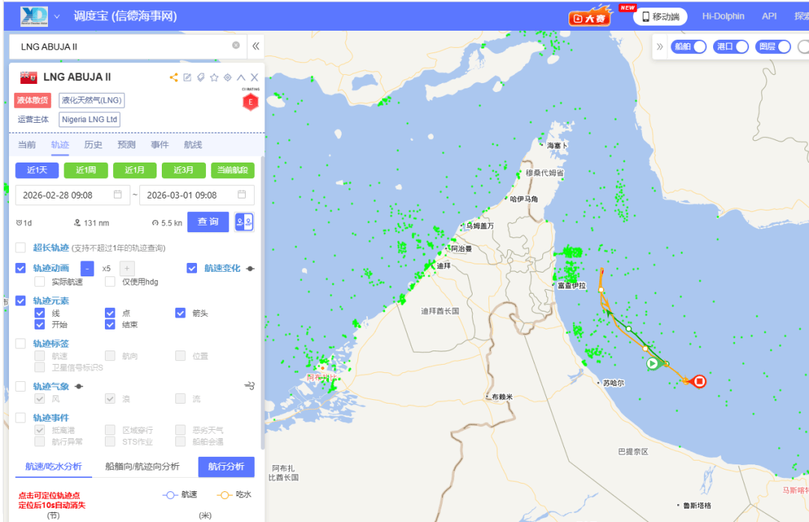Expand the map toolbar double-arrow
Screen dimensions: 809x522
[659, 46]
